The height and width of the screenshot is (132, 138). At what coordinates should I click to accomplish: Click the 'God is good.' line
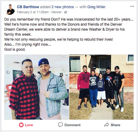click(x=15, y=49)
